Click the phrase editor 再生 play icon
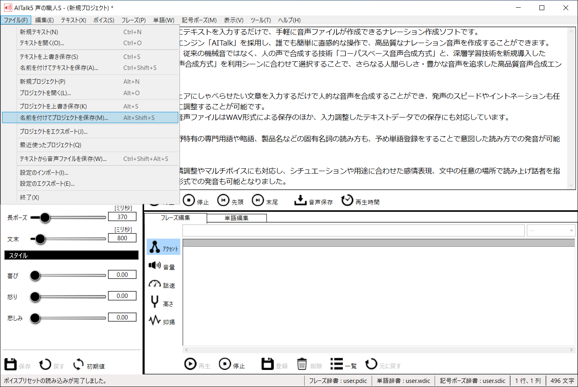This screenshot has height=387, width=578. click(x=190, y=364)
